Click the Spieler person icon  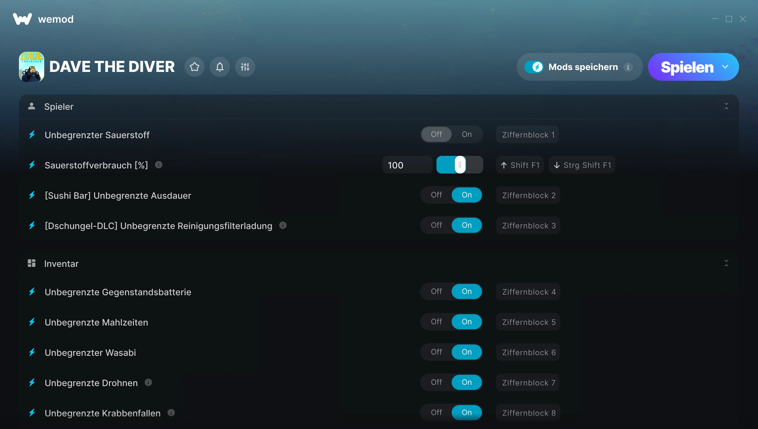pos(32,106)
